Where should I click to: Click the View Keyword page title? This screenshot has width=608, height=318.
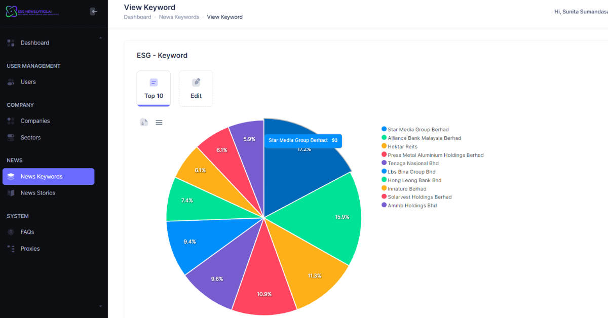[149, 7]
